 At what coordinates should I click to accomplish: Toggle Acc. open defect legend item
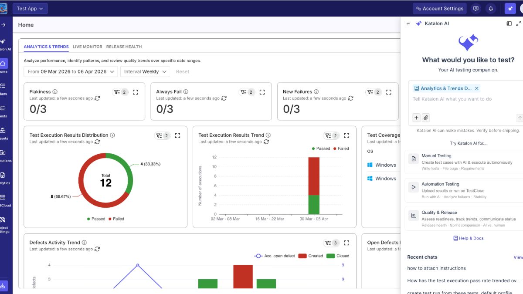pos(275,256)
